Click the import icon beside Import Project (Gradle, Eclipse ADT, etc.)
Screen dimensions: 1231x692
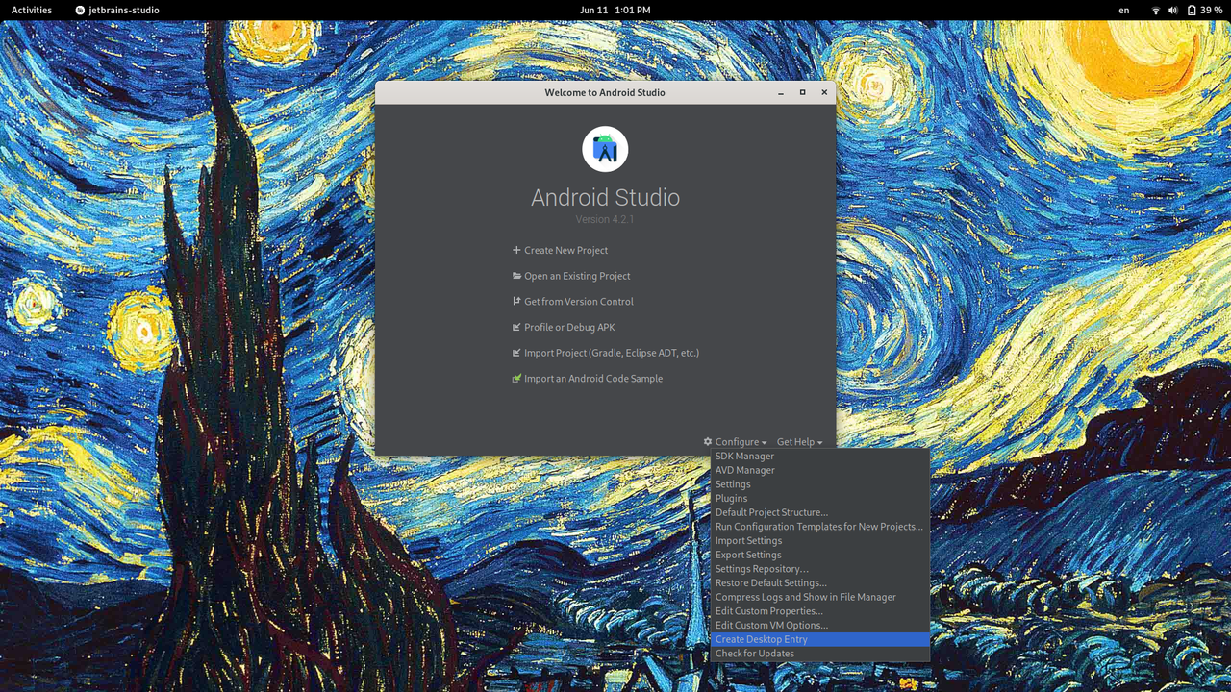[516, 353]
